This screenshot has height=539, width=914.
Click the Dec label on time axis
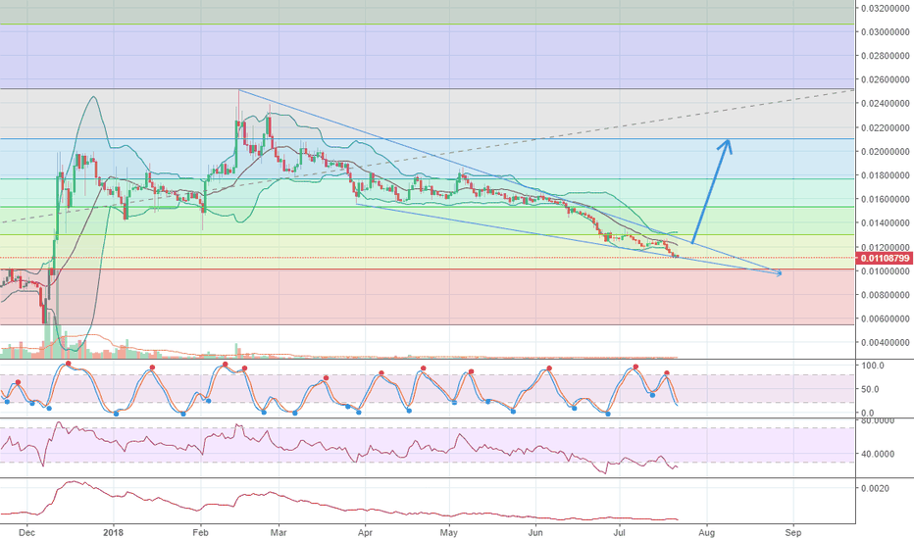[25, 532]
